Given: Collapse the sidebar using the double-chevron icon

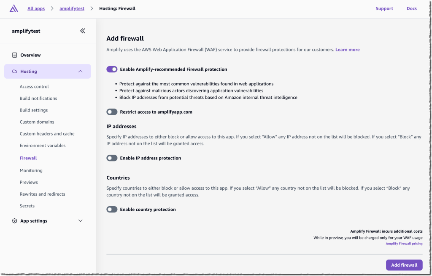Looking at the screenshot, I should pos(83,31).
